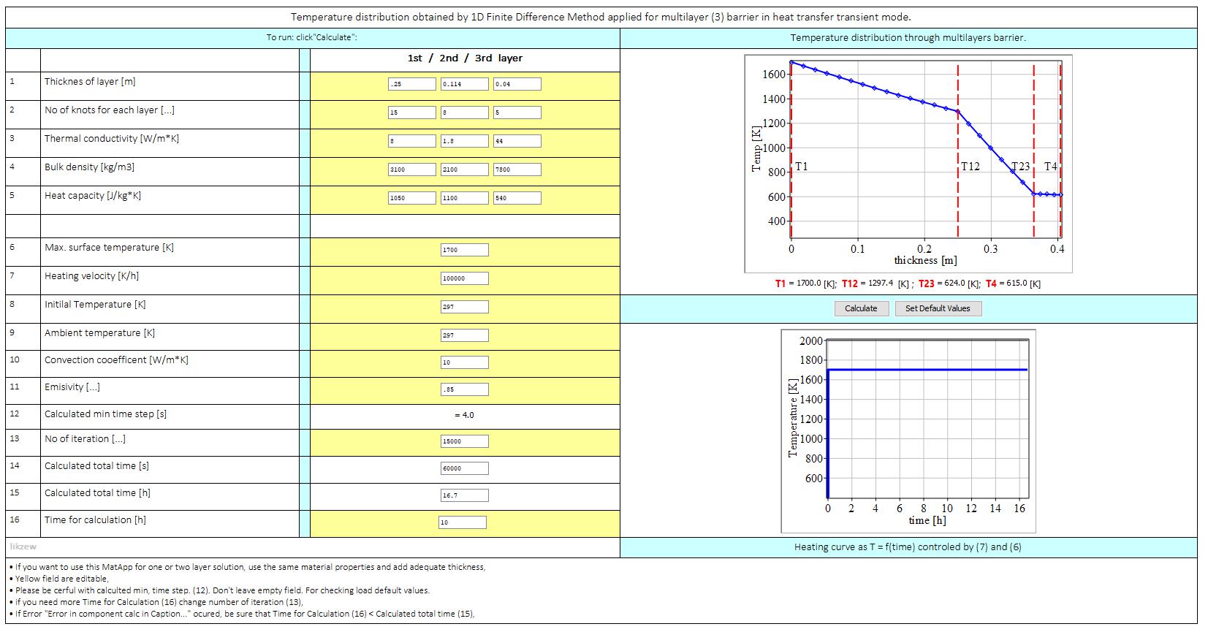Click the Ambient temperature input field

(465, 335)
